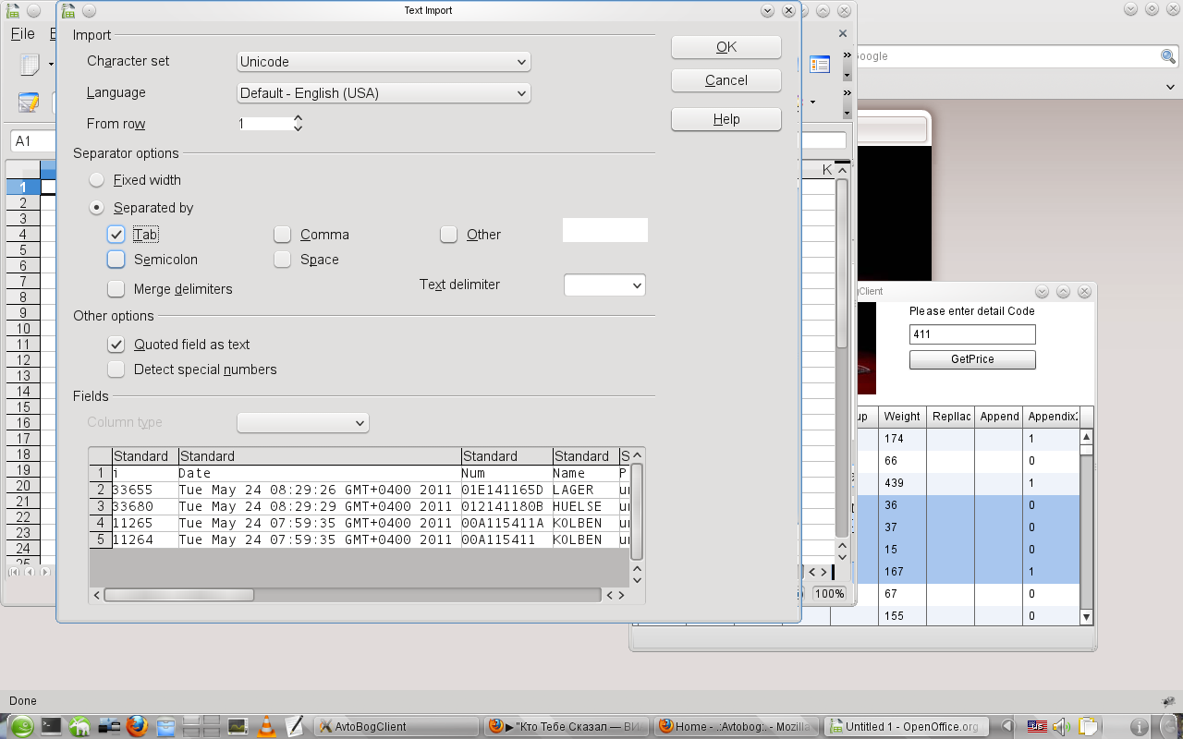The image size is (1183, 739).
Task: Open the Text delimiter dropdown
Action: click(x=604, y=285)
